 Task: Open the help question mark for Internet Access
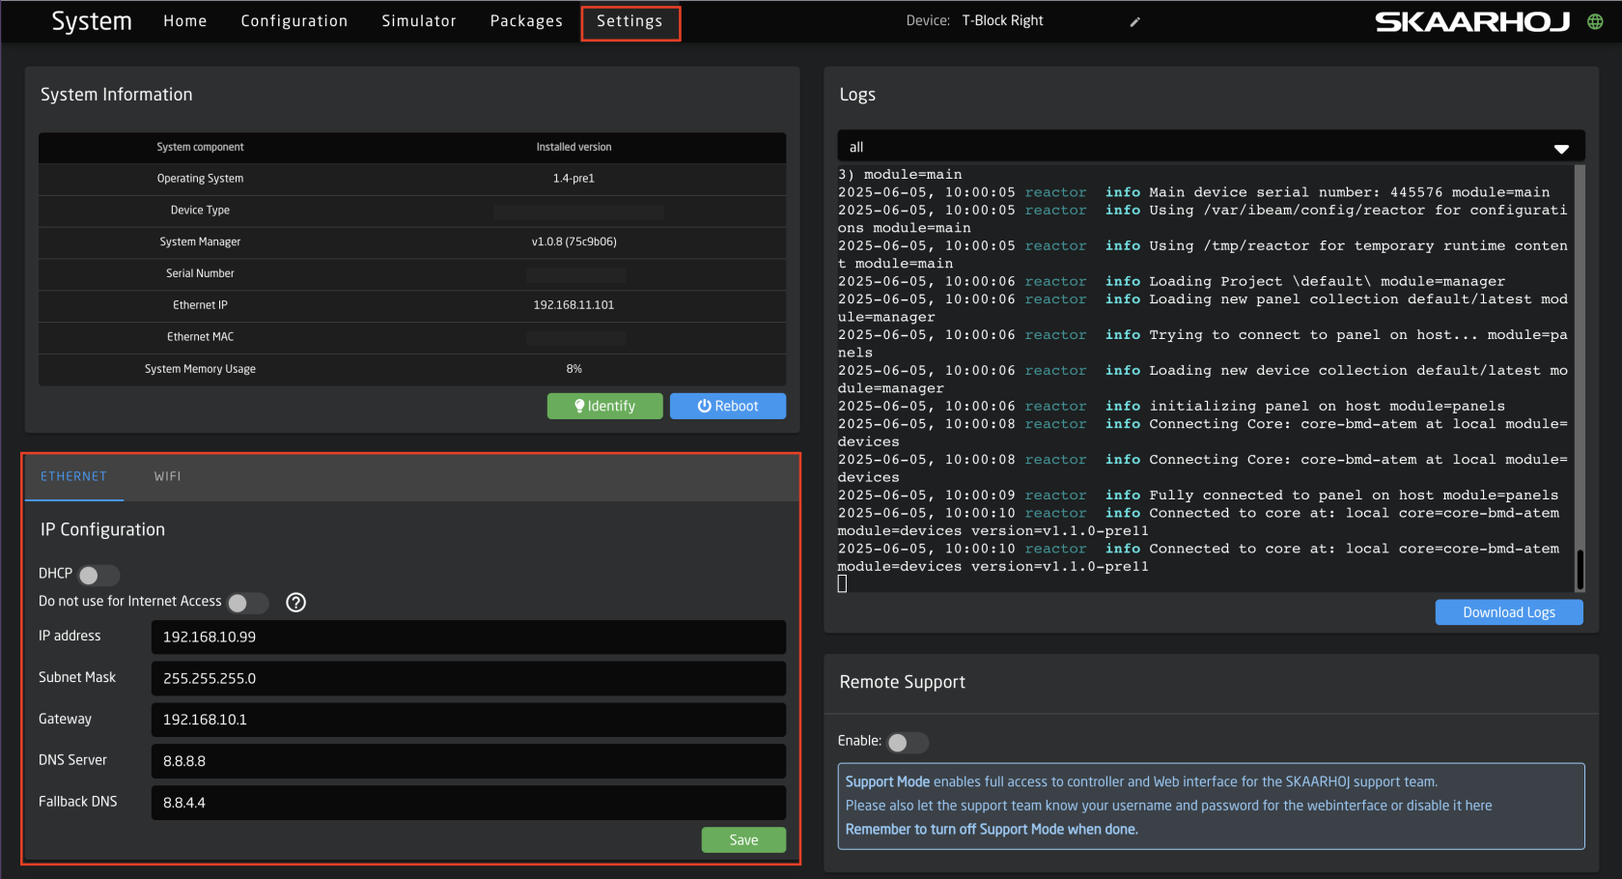tap(296, 603)
